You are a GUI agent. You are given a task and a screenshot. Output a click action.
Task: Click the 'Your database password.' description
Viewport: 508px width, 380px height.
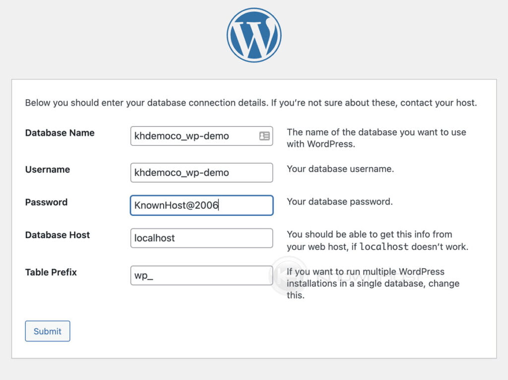click(339, 201)
